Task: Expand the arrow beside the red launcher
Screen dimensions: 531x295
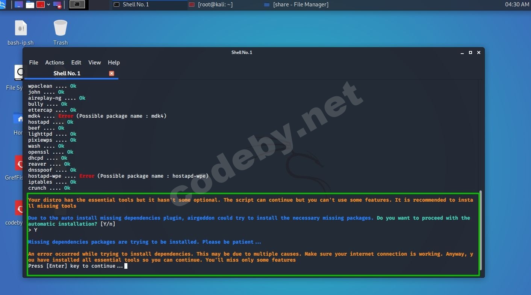Action: pyautogui.click(x=48, y=4)
